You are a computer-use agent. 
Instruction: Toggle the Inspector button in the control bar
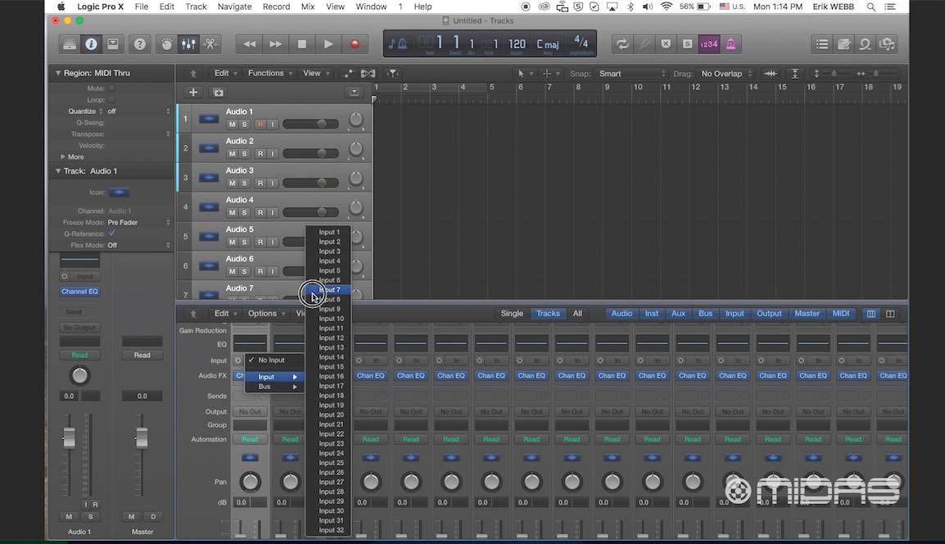(91, 44)
